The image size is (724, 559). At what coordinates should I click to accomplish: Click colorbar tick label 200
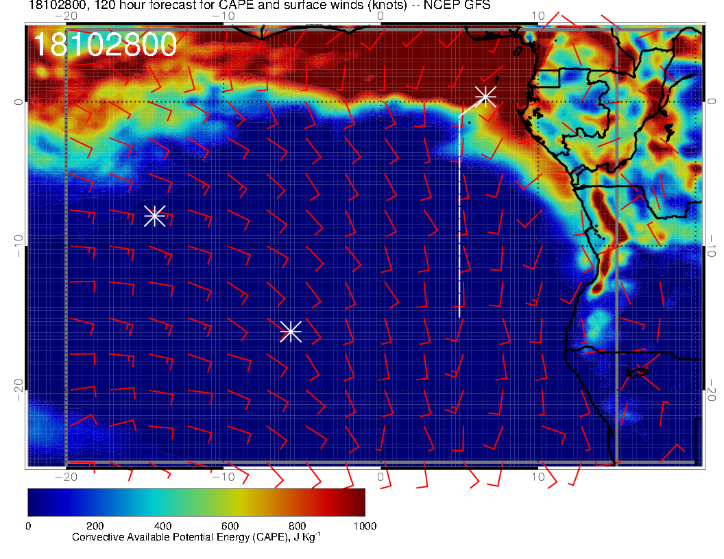click(95, 526)
